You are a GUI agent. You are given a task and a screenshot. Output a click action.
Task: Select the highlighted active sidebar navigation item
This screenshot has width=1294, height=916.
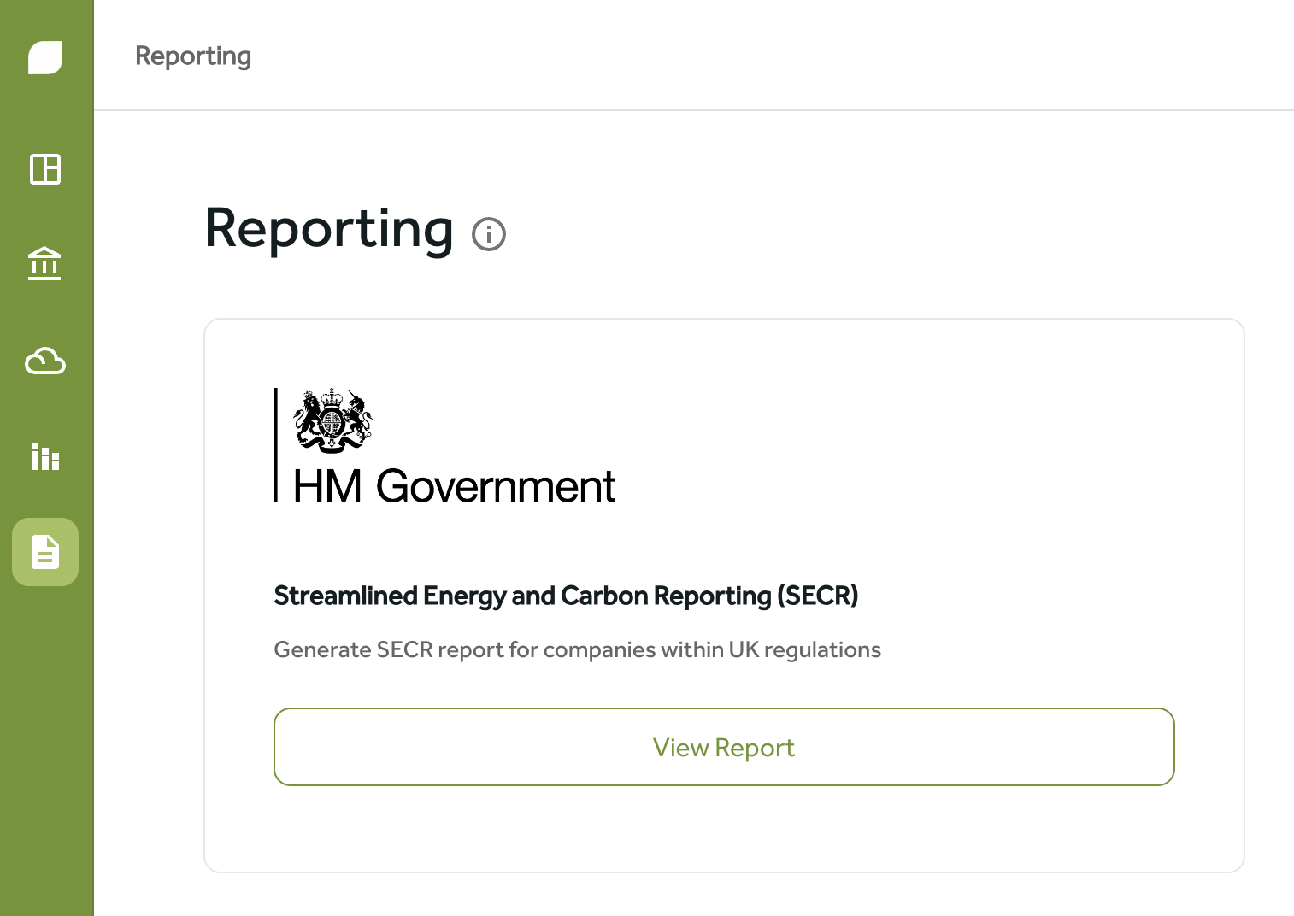click(x=45, y=552)
